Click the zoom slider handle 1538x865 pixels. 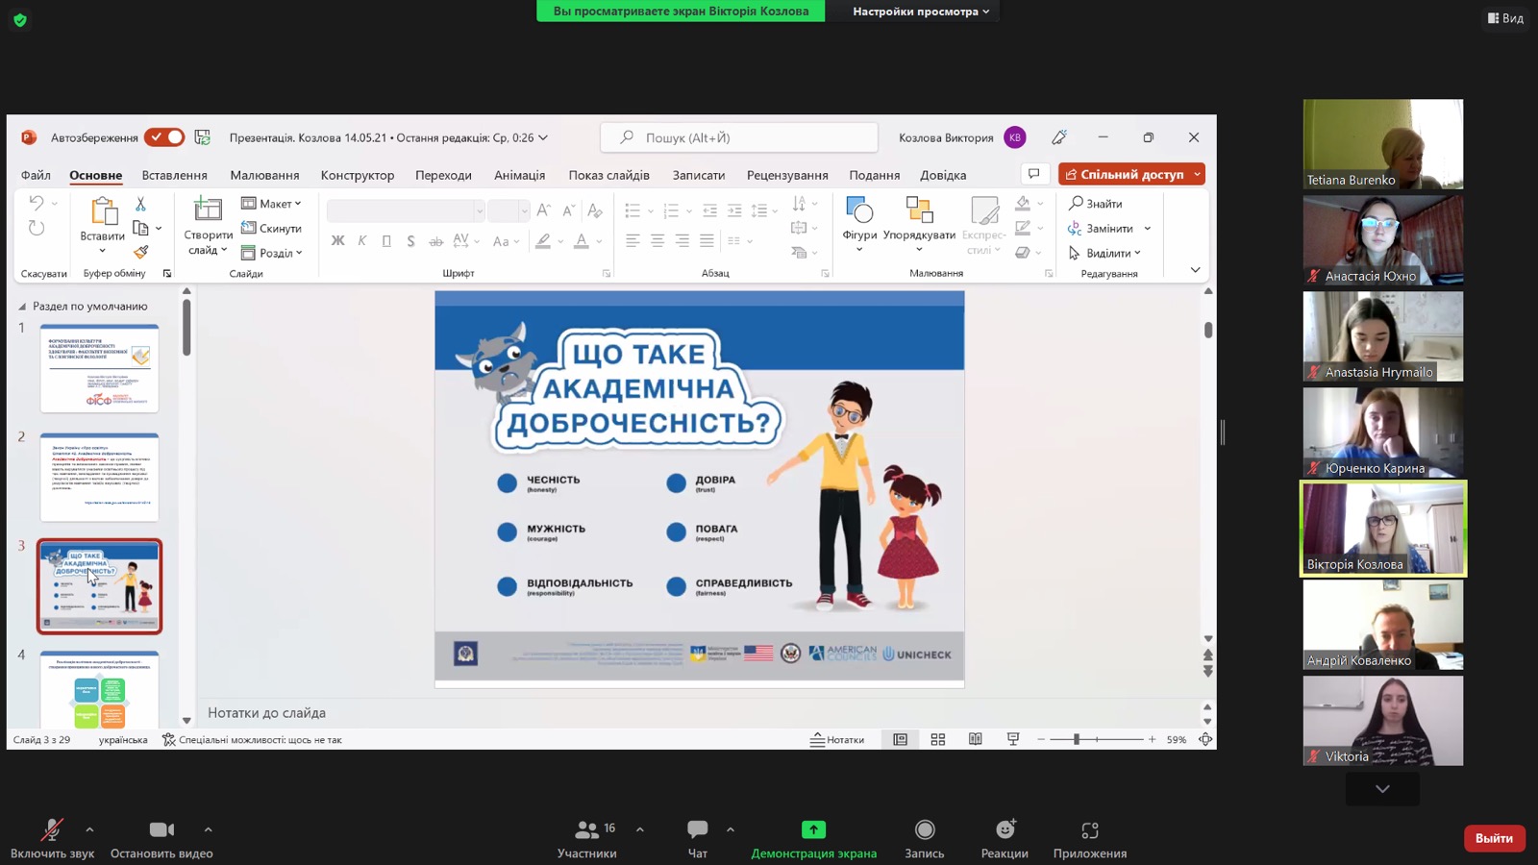pyautogui.click(x=1077, y=739)
